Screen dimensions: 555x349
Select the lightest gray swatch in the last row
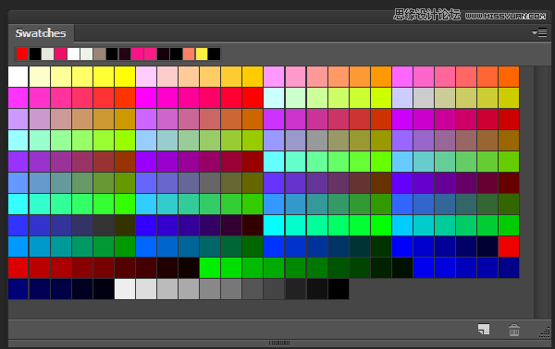(x=125, y=289)
